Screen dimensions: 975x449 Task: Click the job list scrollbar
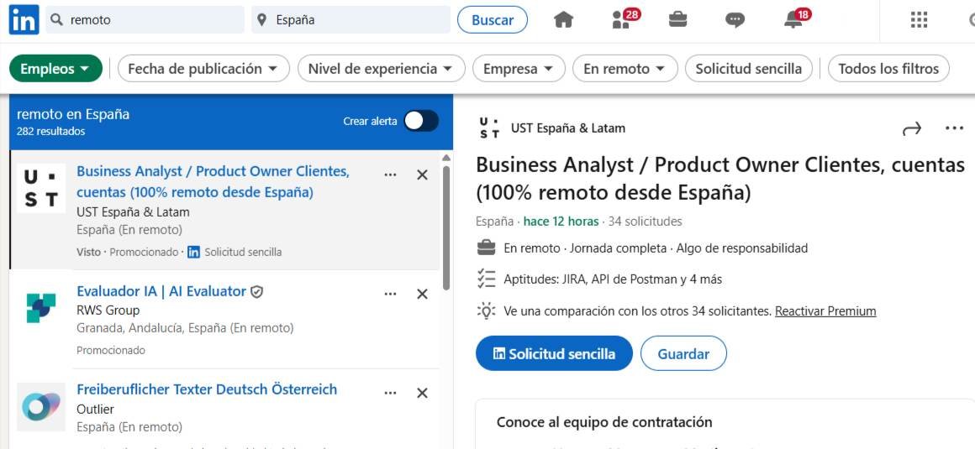click(x=445, y=228)
